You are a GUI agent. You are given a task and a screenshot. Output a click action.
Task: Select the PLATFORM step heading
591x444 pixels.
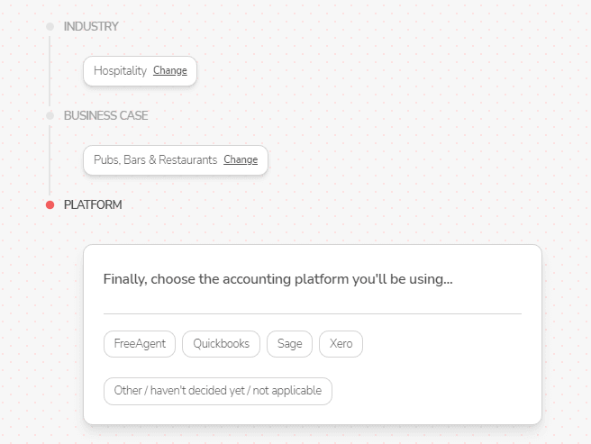tap(93, 204)
